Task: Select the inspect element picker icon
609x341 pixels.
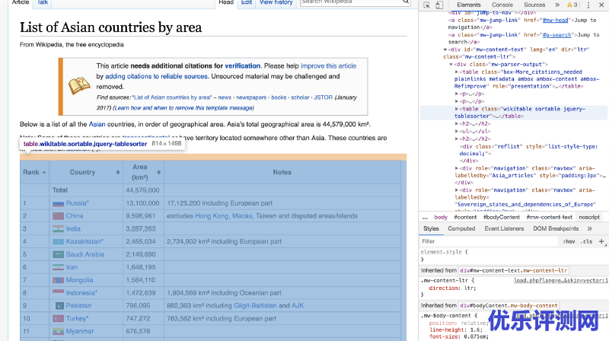Action: (x=427, y=5)
